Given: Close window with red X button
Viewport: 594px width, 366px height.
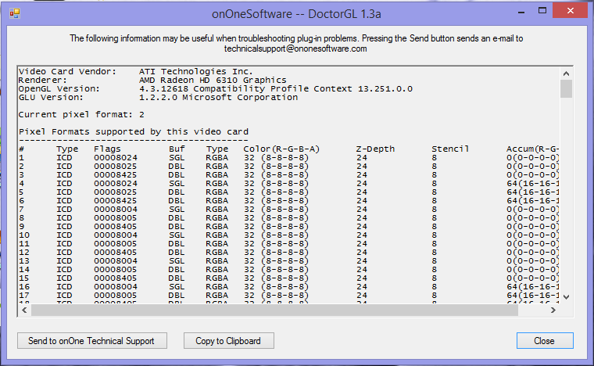Looking at the screenshot, I should (x=570, y=11).
